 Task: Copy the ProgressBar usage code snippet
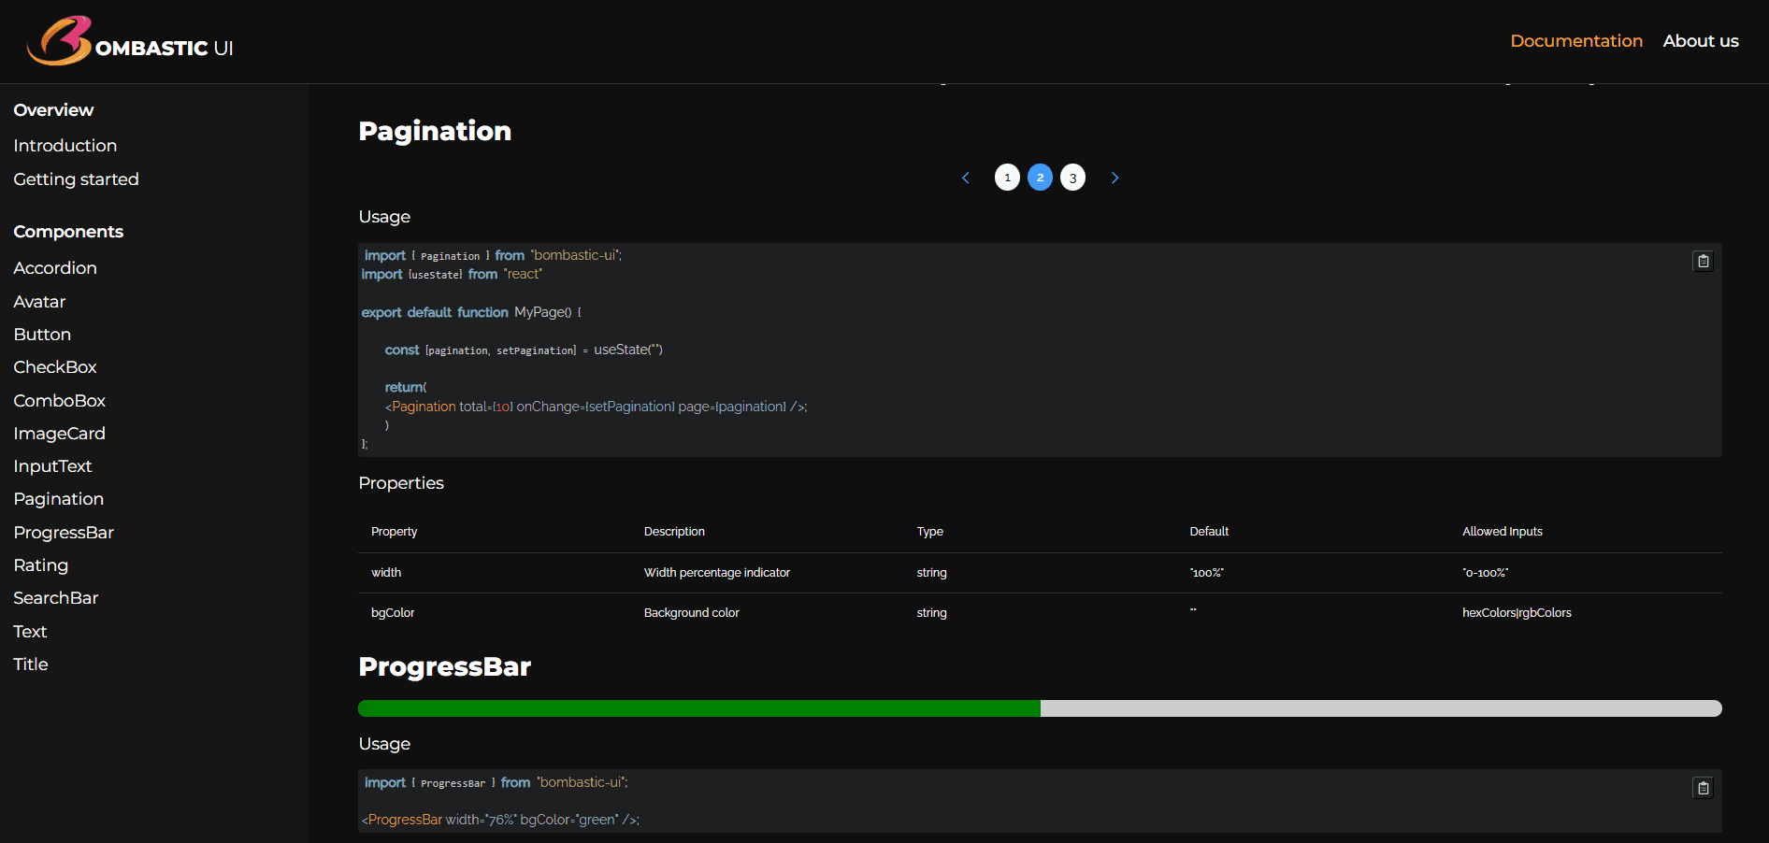click(x=1703, y=788)
